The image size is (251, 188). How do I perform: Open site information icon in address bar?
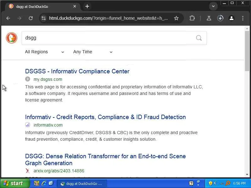pyautogui.click(x=44, y=18)
